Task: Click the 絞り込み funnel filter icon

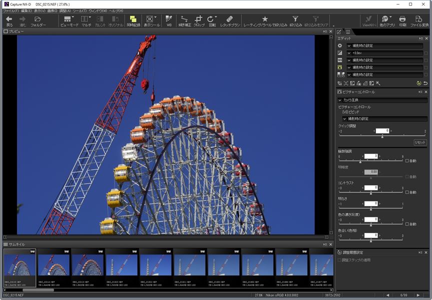Action: click(295, 19)
